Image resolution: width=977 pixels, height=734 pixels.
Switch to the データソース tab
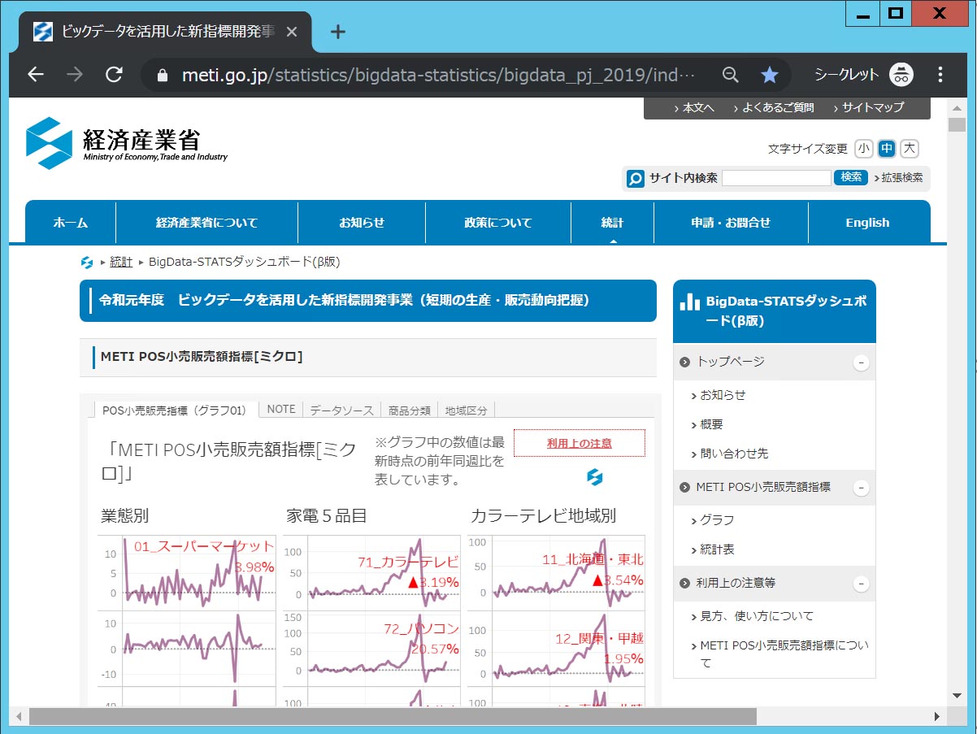tap(341, 410)
